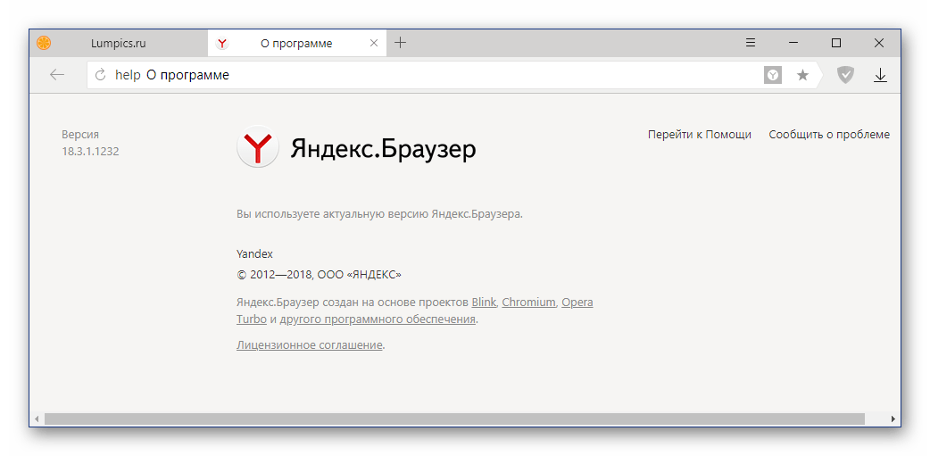Select the О программе tab
The image size is (930, 456).
[296, 44]
